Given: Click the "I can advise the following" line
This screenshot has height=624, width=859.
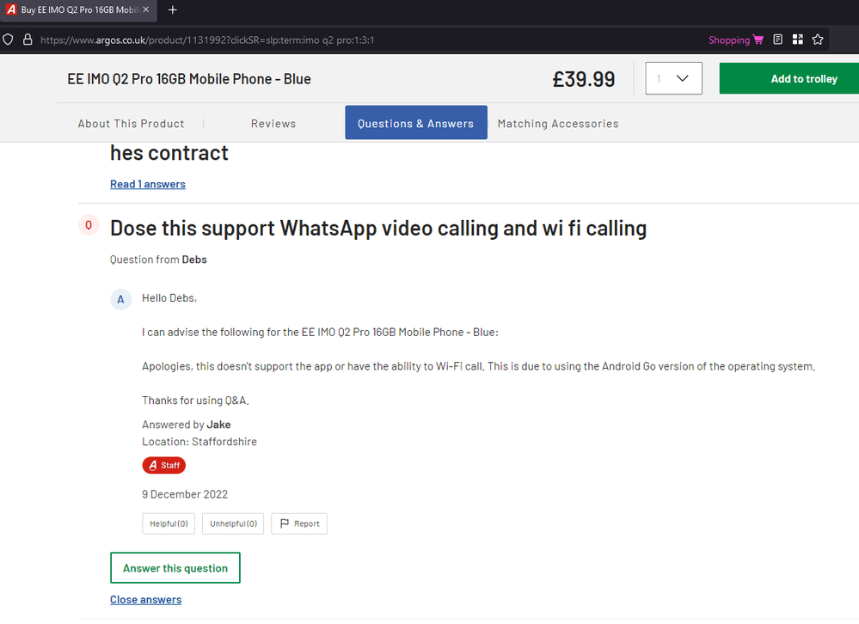Looking at the screenshot, I should (321, 333).
